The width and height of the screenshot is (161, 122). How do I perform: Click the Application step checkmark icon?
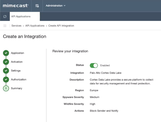point(6,53)
